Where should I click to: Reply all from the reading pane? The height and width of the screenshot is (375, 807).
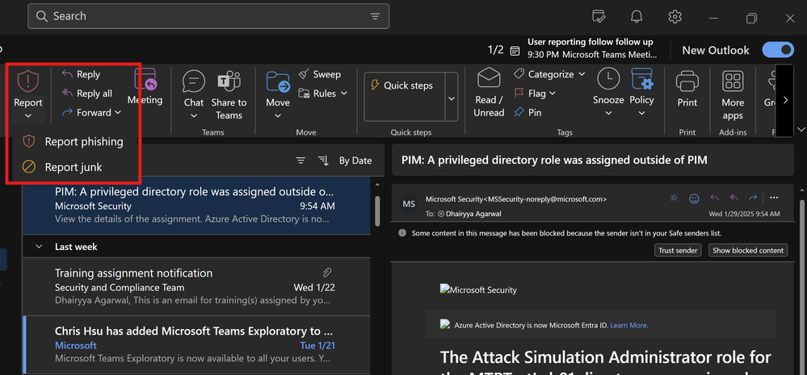tap(733, 198)
